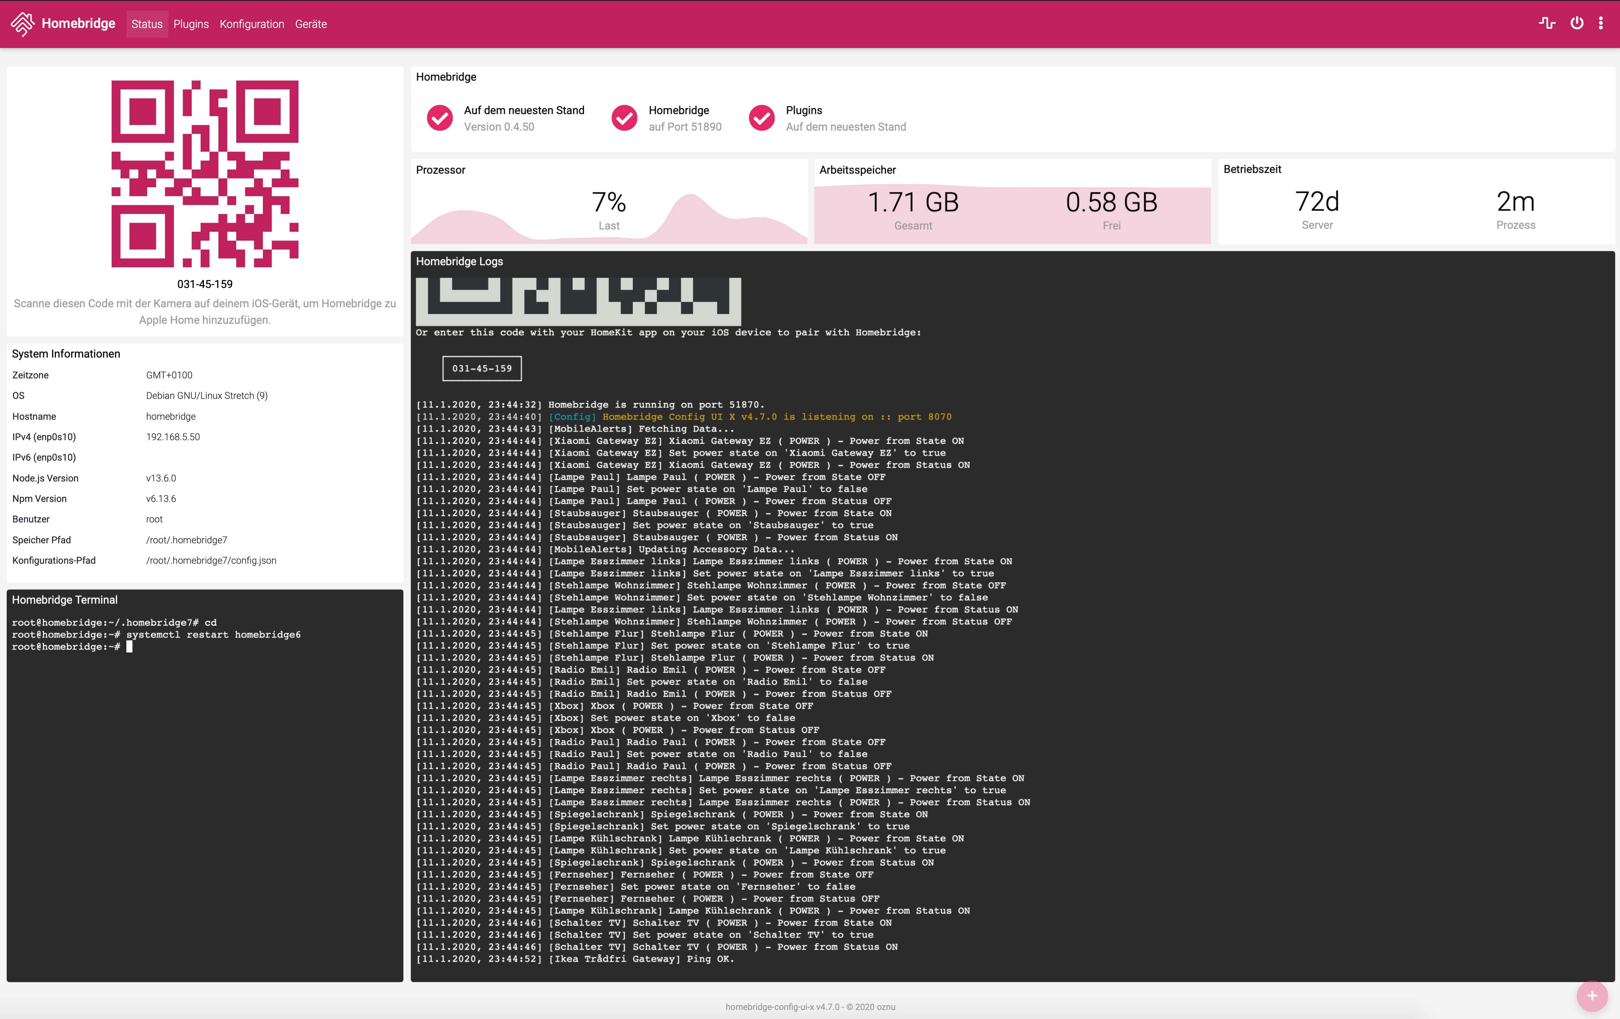
Task: Click the power icon in header
Action: (x=1576, y=24)
